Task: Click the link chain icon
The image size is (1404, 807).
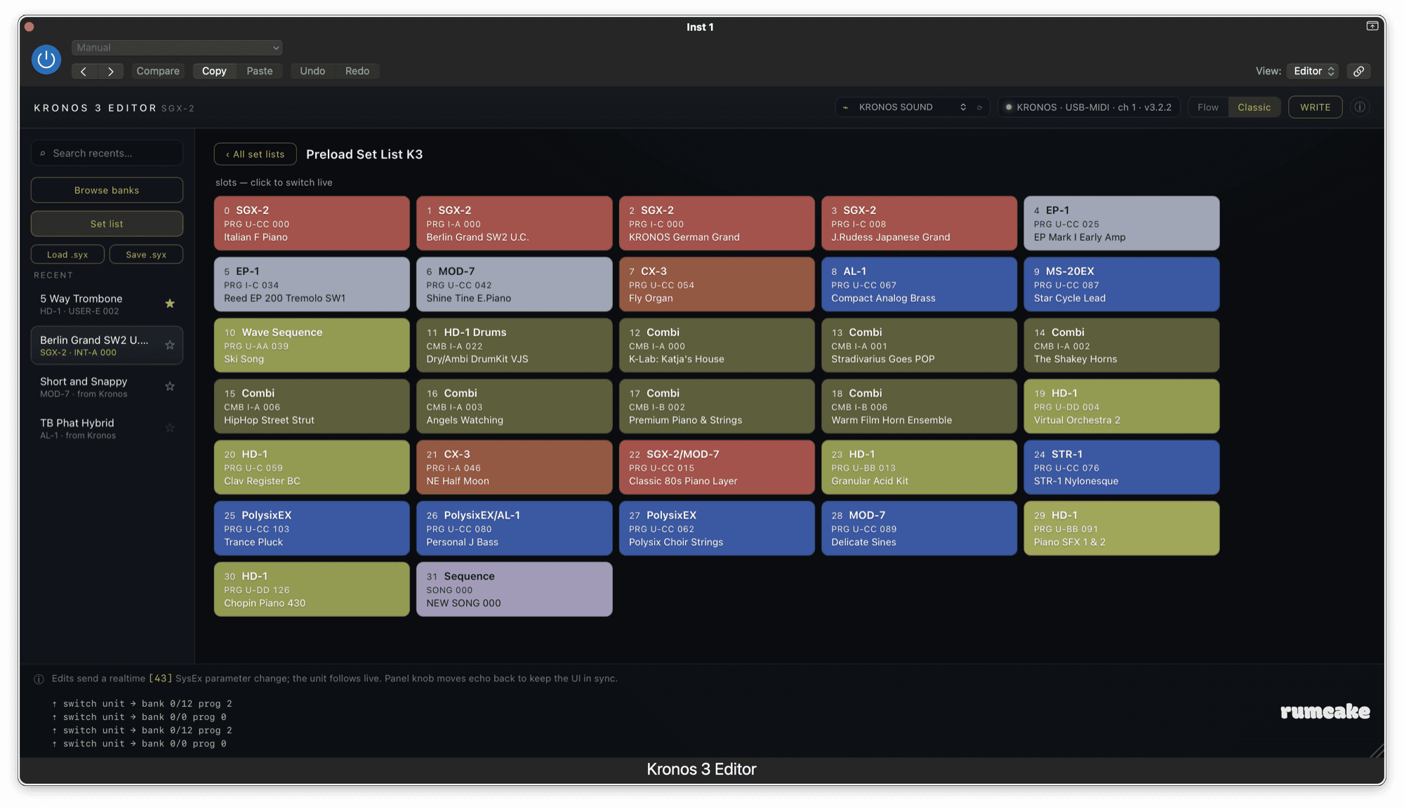Action: click(x=1358, y=71)
